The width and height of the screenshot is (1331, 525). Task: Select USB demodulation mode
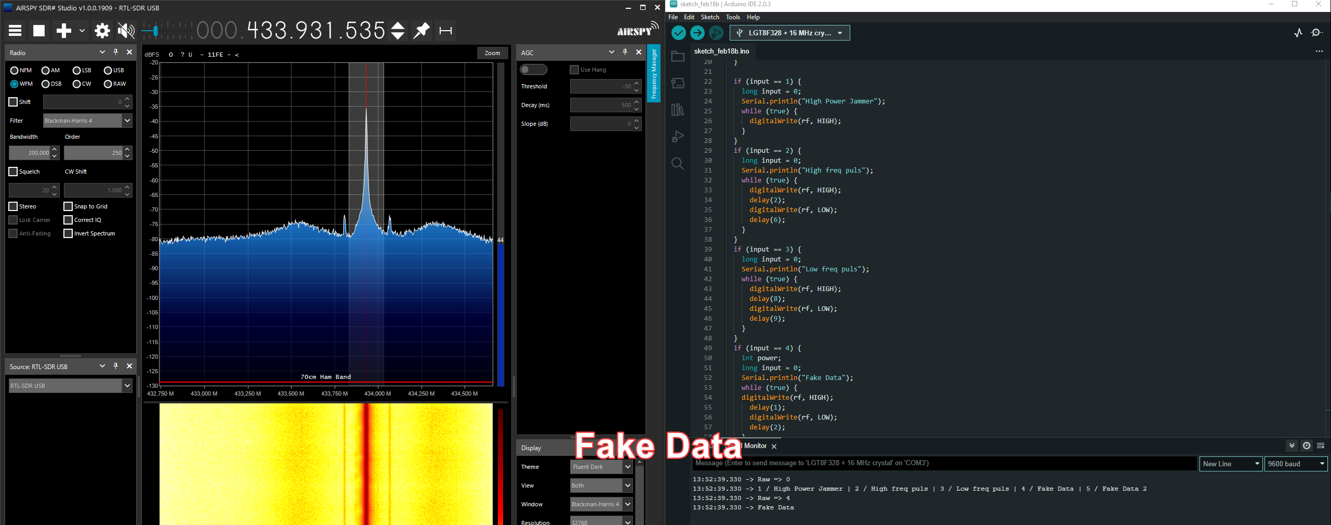tap(114, 70)
